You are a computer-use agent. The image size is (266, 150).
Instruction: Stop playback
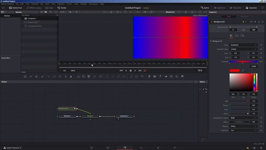click(x=131, y=70)
